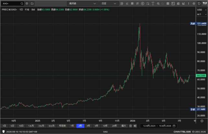Reset chart with the undo arrow icon
The width and height of the screenshot is (208, 134).
(x=199, y=4)
